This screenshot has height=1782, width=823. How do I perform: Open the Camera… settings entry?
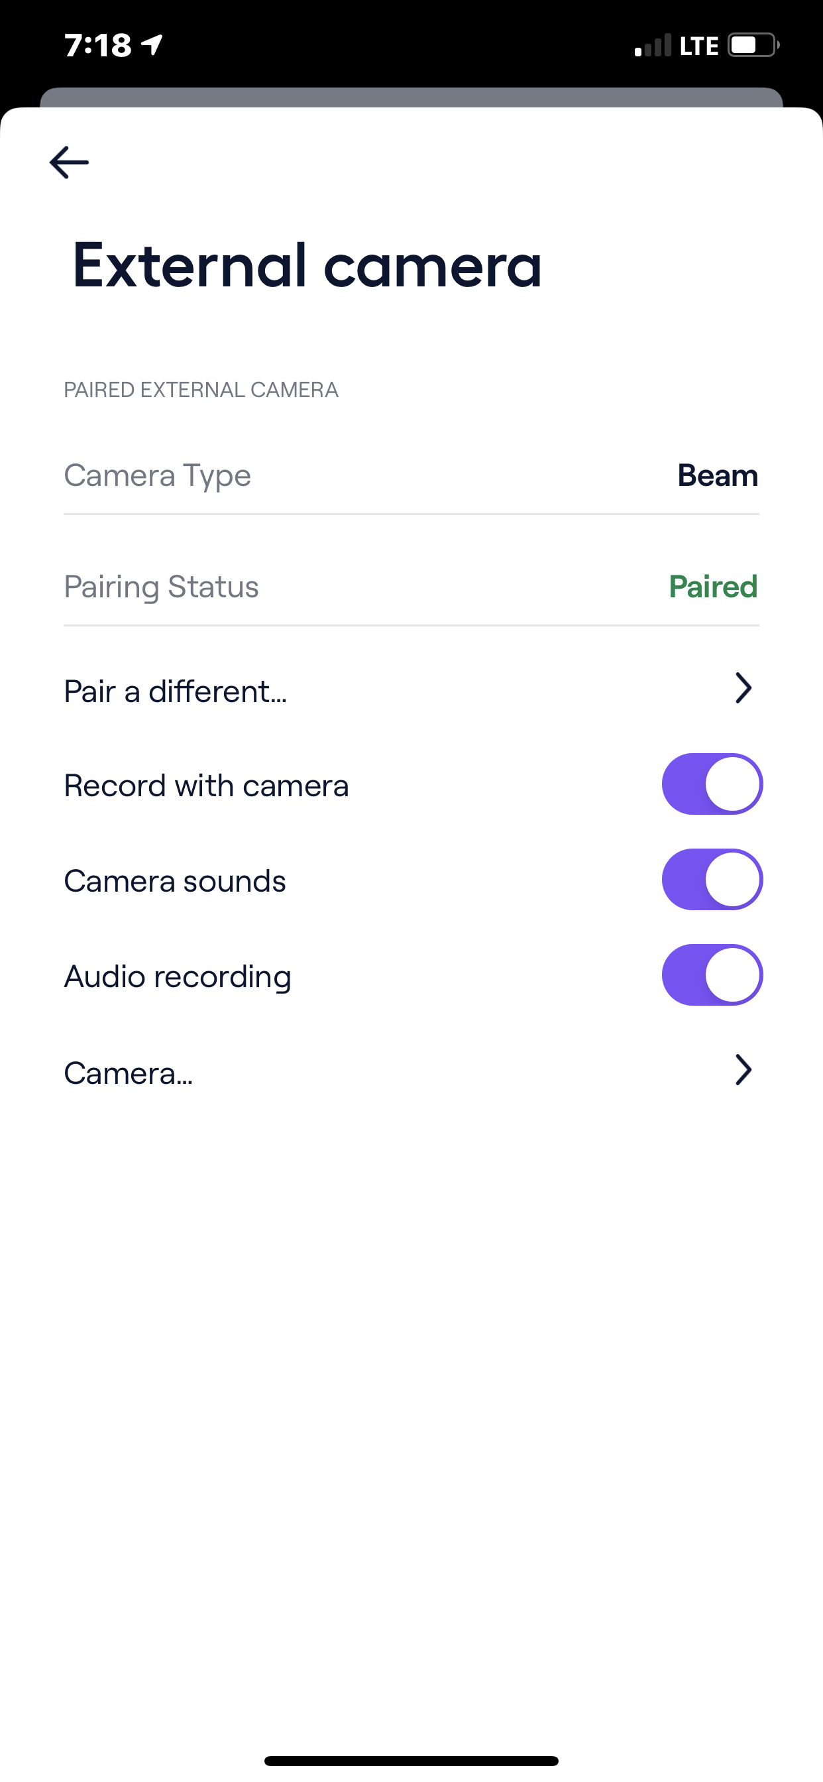coord(129,1073)
